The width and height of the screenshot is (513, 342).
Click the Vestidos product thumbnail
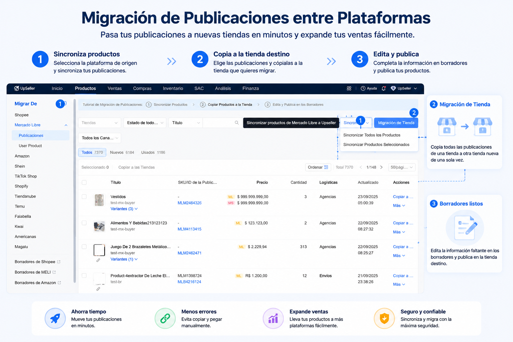click(x=99, y=200)
